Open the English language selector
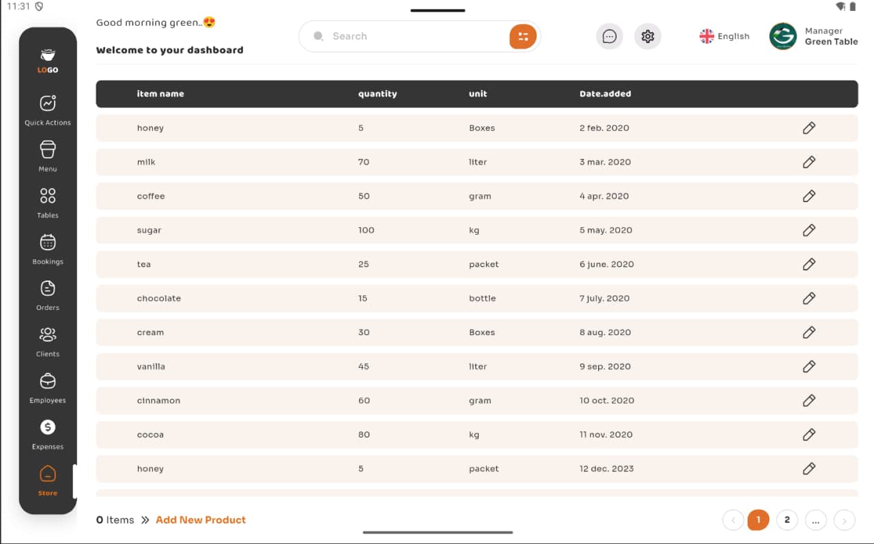Image resolution: width=874 pixels, height=544 pixels. click(x=724, y=36)
